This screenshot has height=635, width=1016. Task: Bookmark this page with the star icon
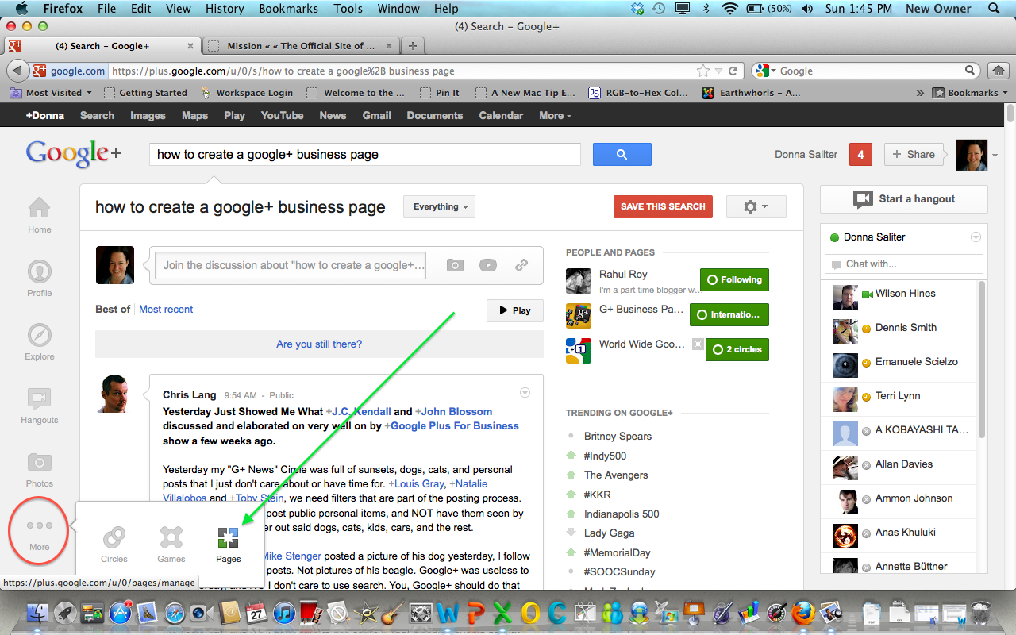tap(702, 71)
